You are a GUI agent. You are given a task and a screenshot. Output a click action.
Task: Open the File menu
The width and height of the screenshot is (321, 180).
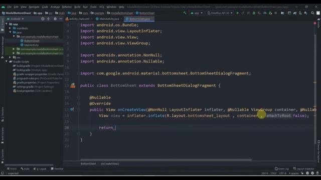click(x=10, y=6)
